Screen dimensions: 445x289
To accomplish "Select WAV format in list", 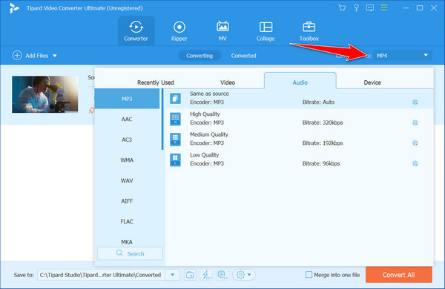I will coord(127,181).
